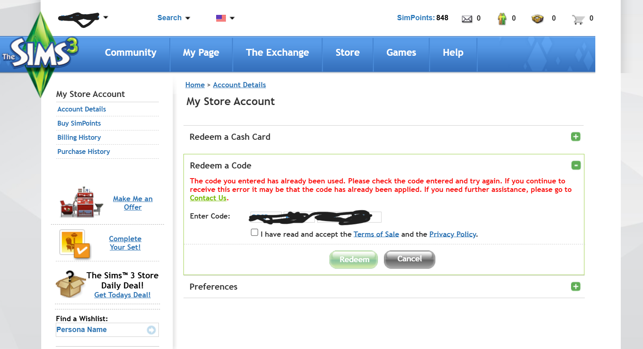The image size is (643, 349).
Task: Open the US flag language dropdown
Action: (225, 18)
